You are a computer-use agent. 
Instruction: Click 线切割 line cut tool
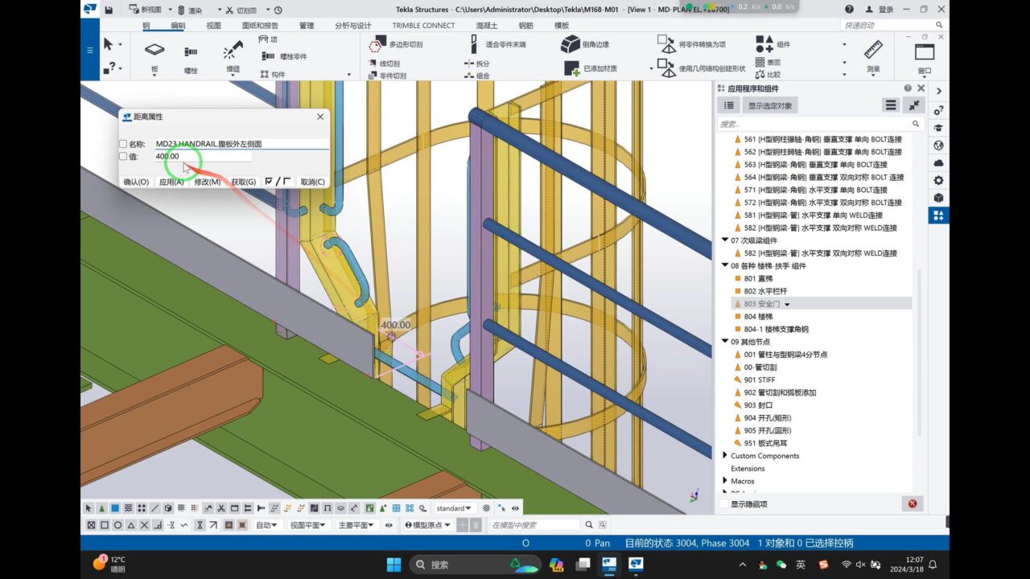pos(385,63)
